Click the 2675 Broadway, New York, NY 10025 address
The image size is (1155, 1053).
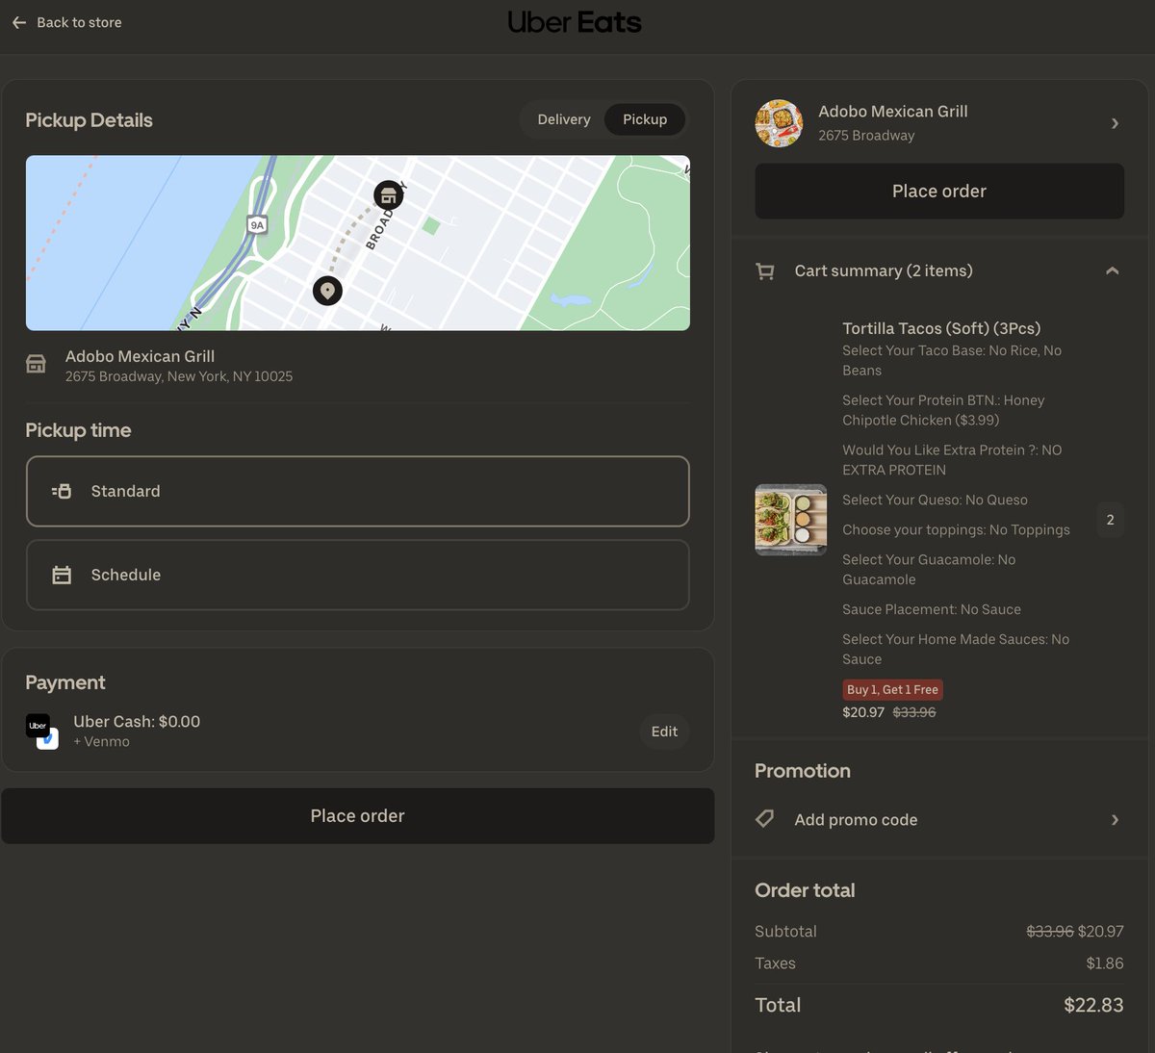[x=179, y=376]
